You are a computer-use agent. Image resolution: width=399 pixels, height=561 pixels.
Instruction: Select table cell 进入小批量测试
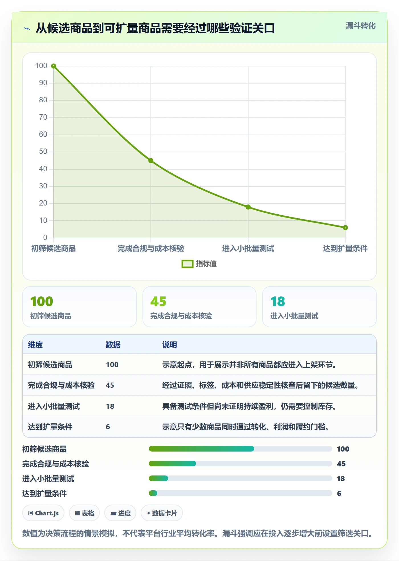pos(54,406)
